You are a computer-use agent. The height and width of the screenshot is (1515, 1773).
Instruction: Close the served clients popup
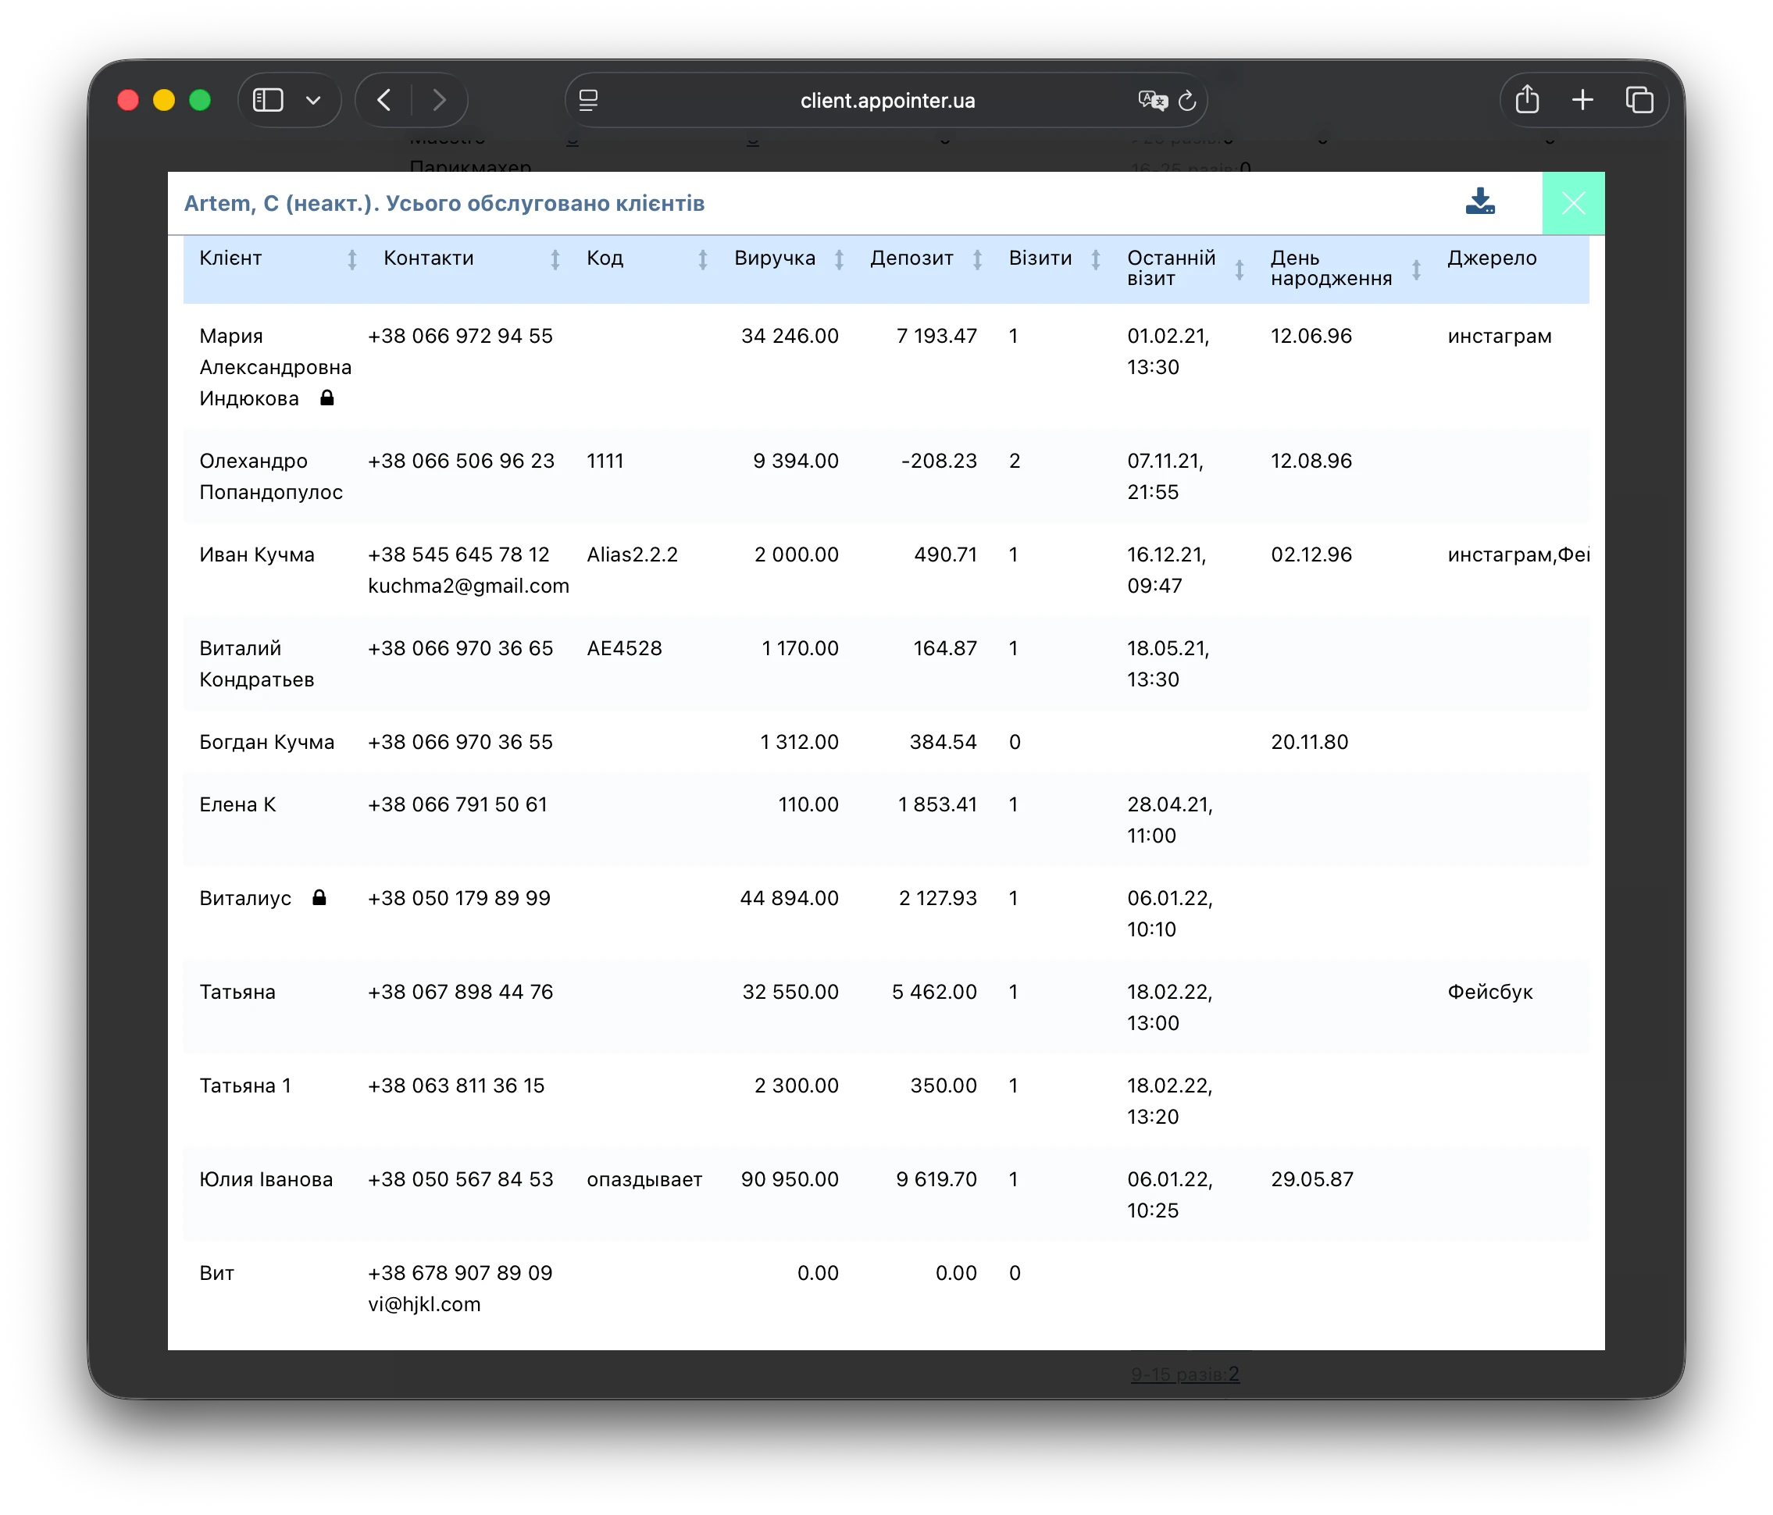point(1573,203)
